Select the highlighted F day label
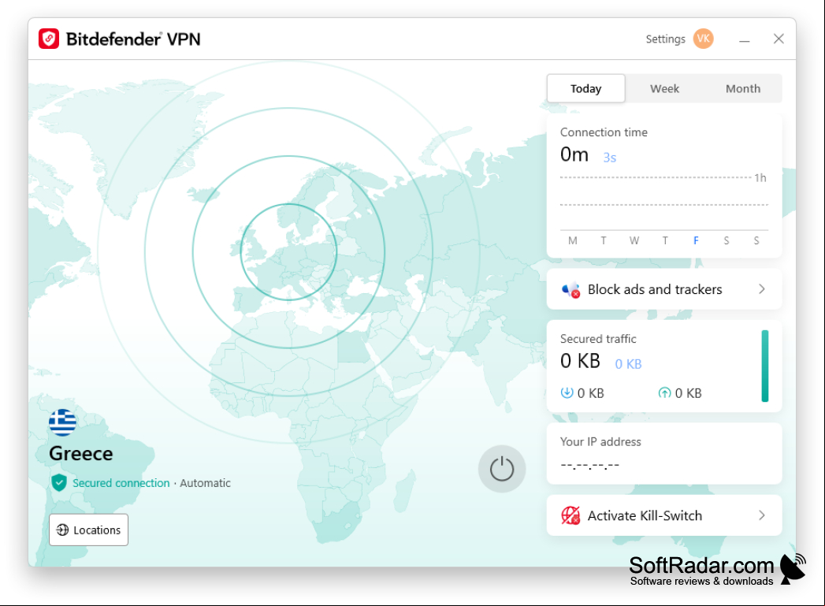This screenshot has width=825, height=606. coord(696,240)
